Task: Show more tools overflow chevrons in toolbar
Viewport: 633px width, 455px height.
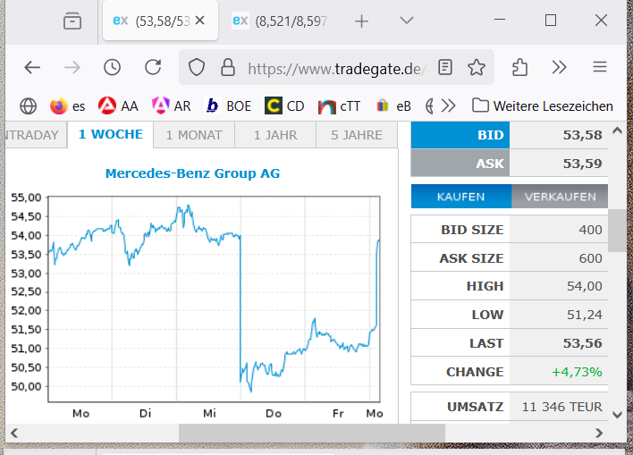Action: coord(559,67)
